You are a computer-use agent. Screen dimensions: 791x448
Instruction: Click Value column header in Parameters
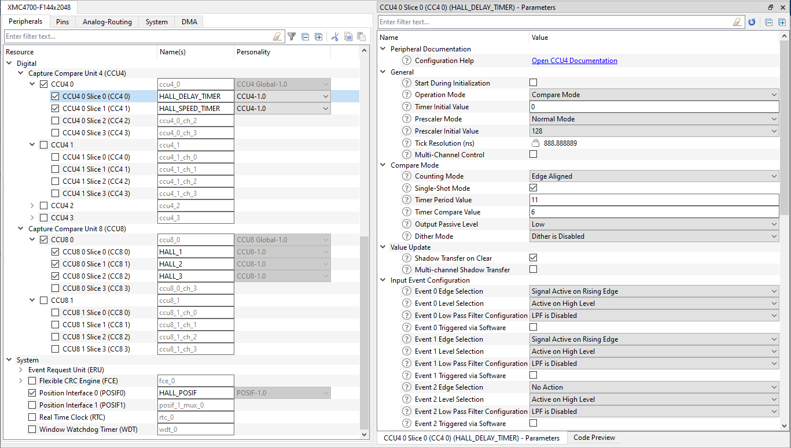[654, 38]
